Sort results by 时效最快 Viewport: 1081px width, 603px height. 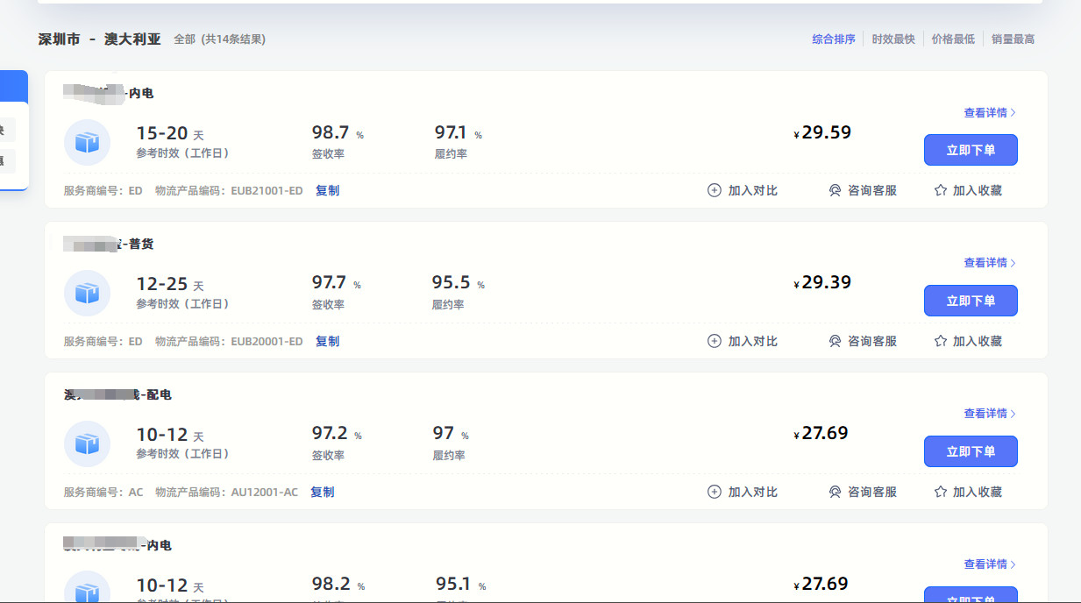click(x=893, y=39)
